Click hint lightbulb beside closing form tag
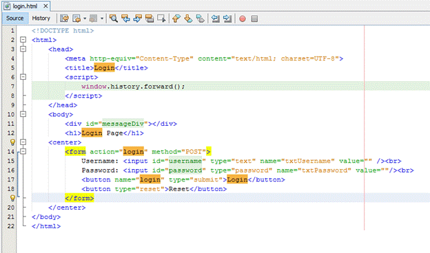Screen dimensions: 430x253 [12, 198]
